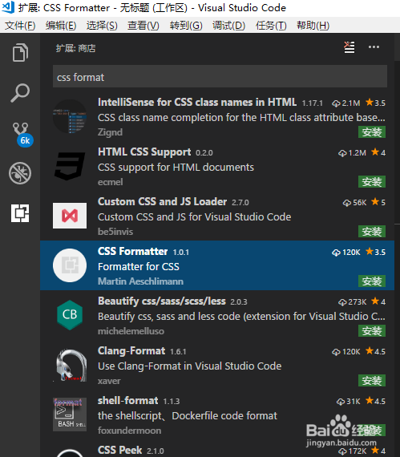This screenshot has width=400, height=457.
Task: Click 273K download count of Beautify
Action: (352, 302)
